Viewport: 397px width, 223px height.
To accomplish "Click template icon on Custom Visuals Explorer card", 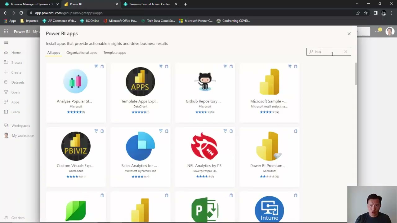I will click(96, 131).
